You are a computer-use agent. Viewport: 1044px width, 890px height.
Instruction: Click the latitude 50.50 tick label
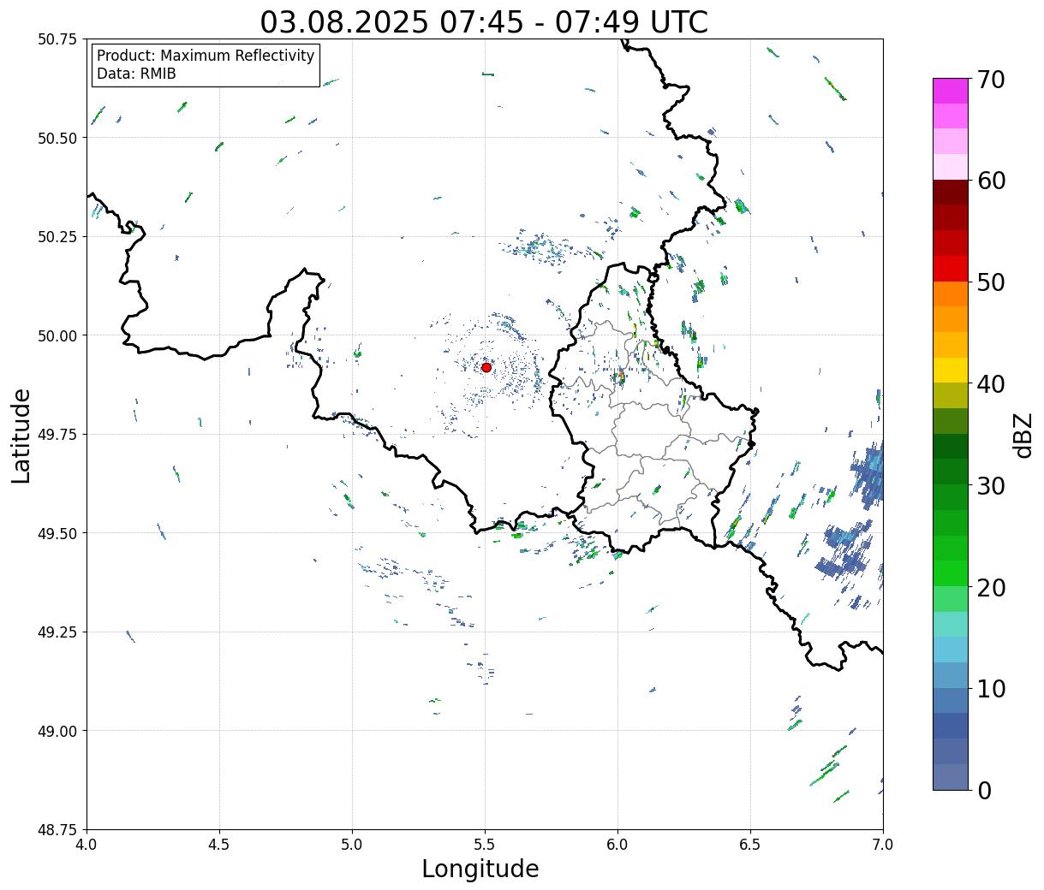point(57,138)
